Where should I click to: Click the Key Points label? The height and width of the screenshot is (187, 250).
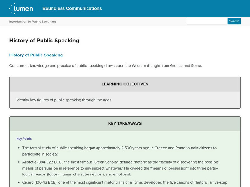coord(24,139)
